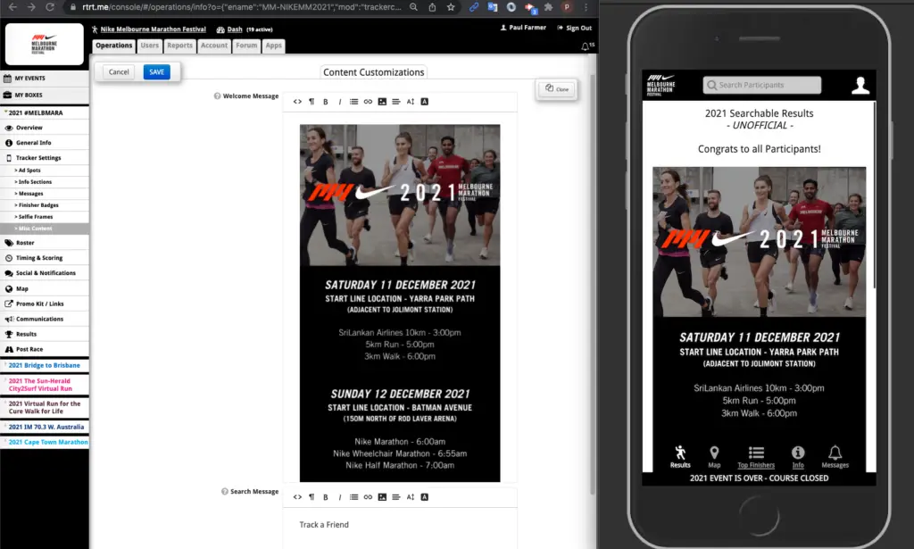Open text color in Welcome Message editor
The image size is (914, 549).
pos(424,102)
